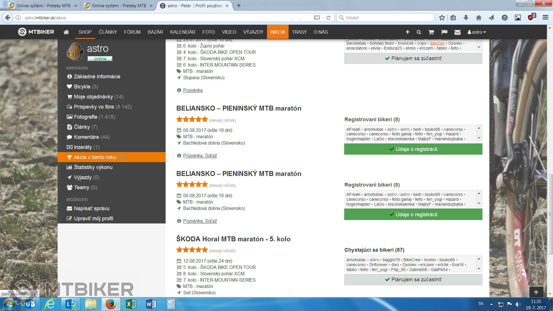This screenshot has height=311, width=553.
Task: Toggle Plánujem sa zúčastniť for Stupava race
Action: click(413, 58)
